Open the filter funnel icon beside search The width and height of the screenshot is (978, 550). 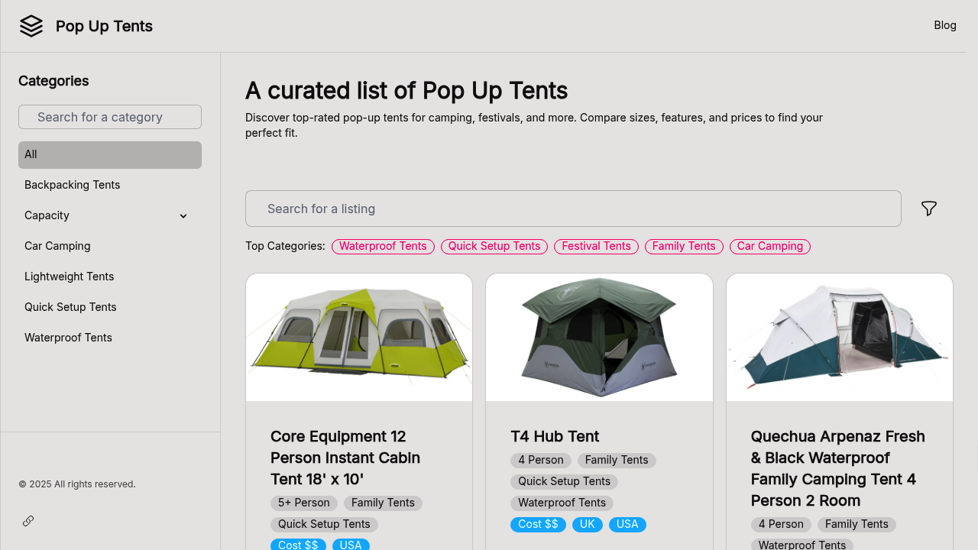coord(928,209)
